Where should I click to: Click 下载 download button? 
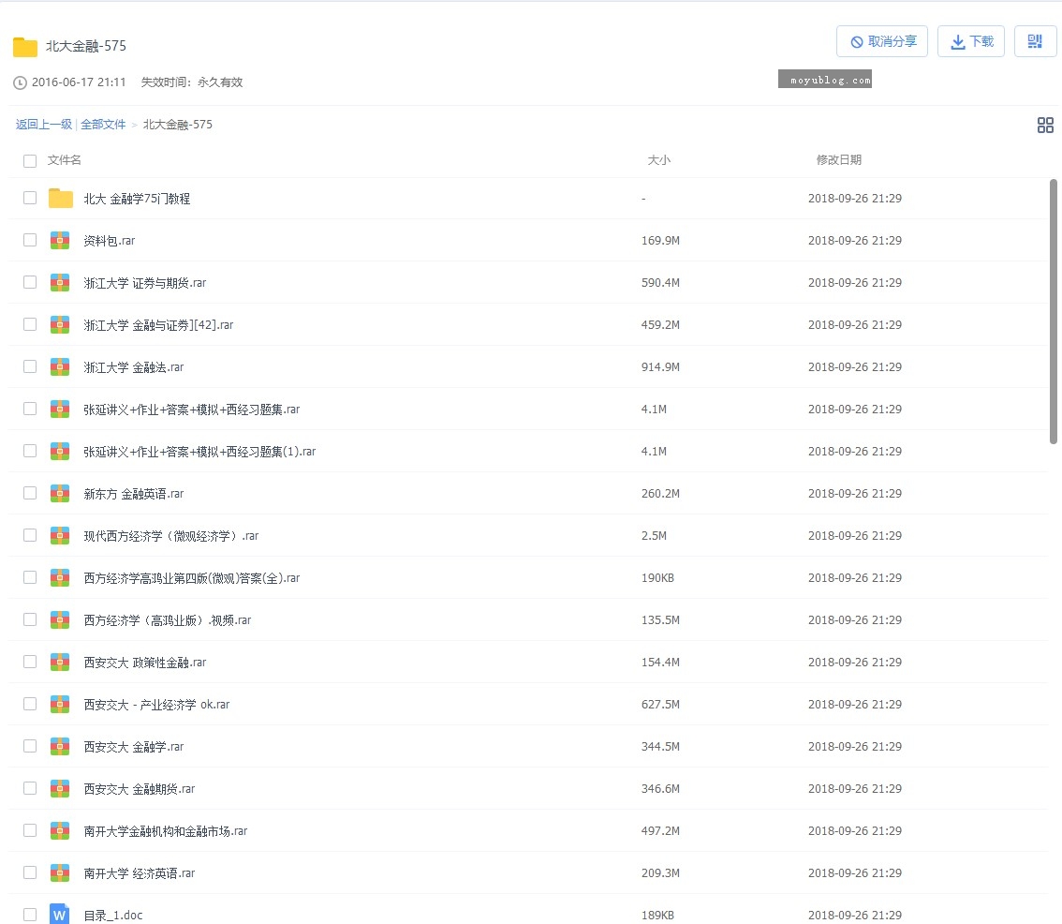970,41
